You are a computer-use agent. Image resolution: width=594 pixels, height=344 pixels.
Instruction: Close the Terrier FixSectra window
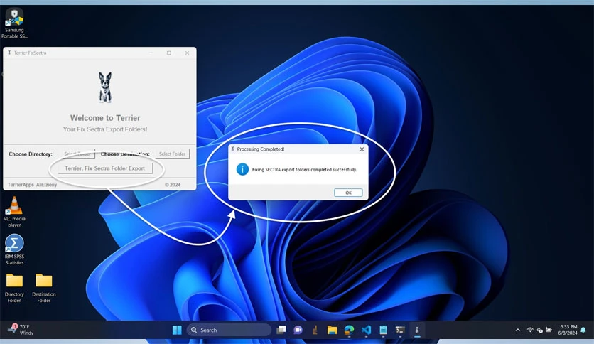click(x=187, y=53)
